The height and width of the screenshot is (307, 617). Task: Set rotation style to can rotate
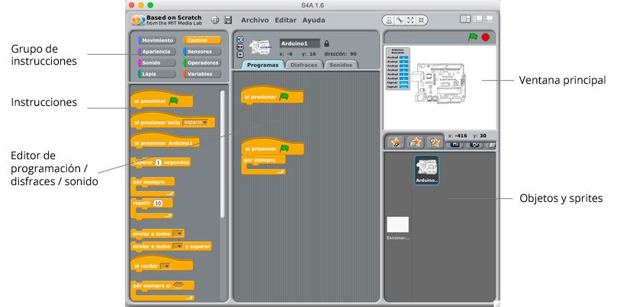point(240,40)
